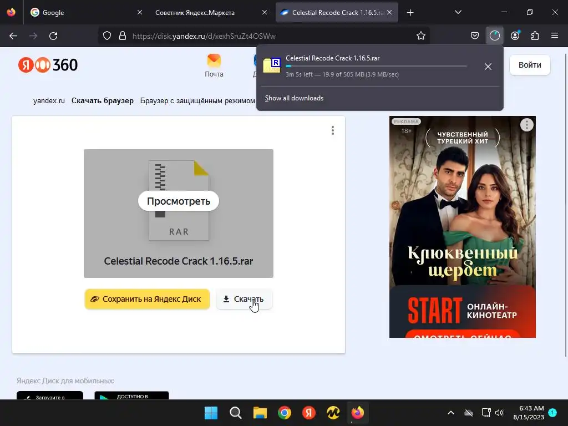Viewport: 568px width, 426px height.
Task: Click Celestial Recode Crack 1.16.5.rar file name
Action: coord(178,261)
